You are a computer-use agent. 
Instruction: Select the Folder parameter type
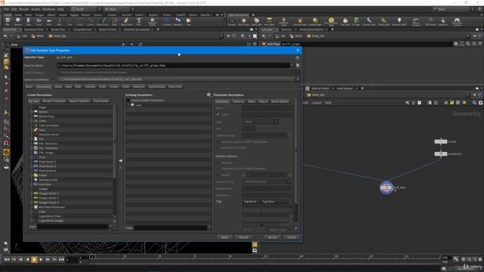tap(43, 175)
